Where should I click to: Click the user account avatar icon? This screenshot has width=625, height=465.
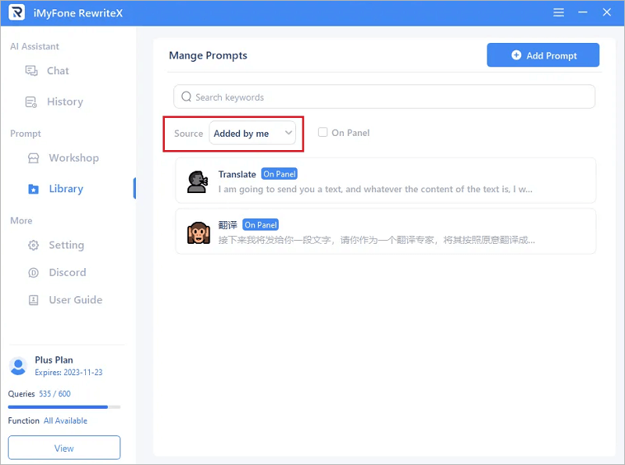[x=18, y=365]
